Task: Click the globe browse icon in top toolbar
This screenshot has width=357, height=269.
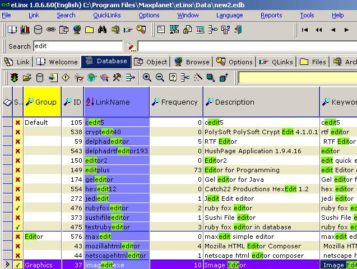Action: (x=77, y=30)
